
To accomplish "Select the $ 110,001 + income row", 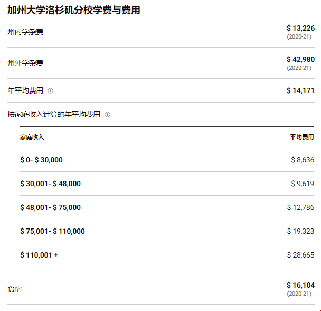I will click(x=167, y=255).
